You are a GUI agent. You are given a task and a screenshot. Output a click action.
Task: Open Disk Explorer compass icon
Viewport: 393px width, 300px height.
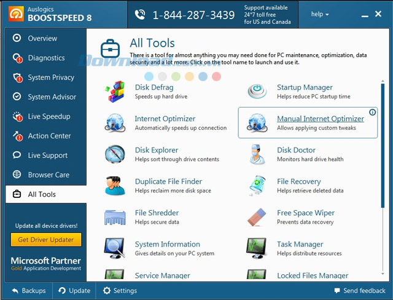point(115,154)
